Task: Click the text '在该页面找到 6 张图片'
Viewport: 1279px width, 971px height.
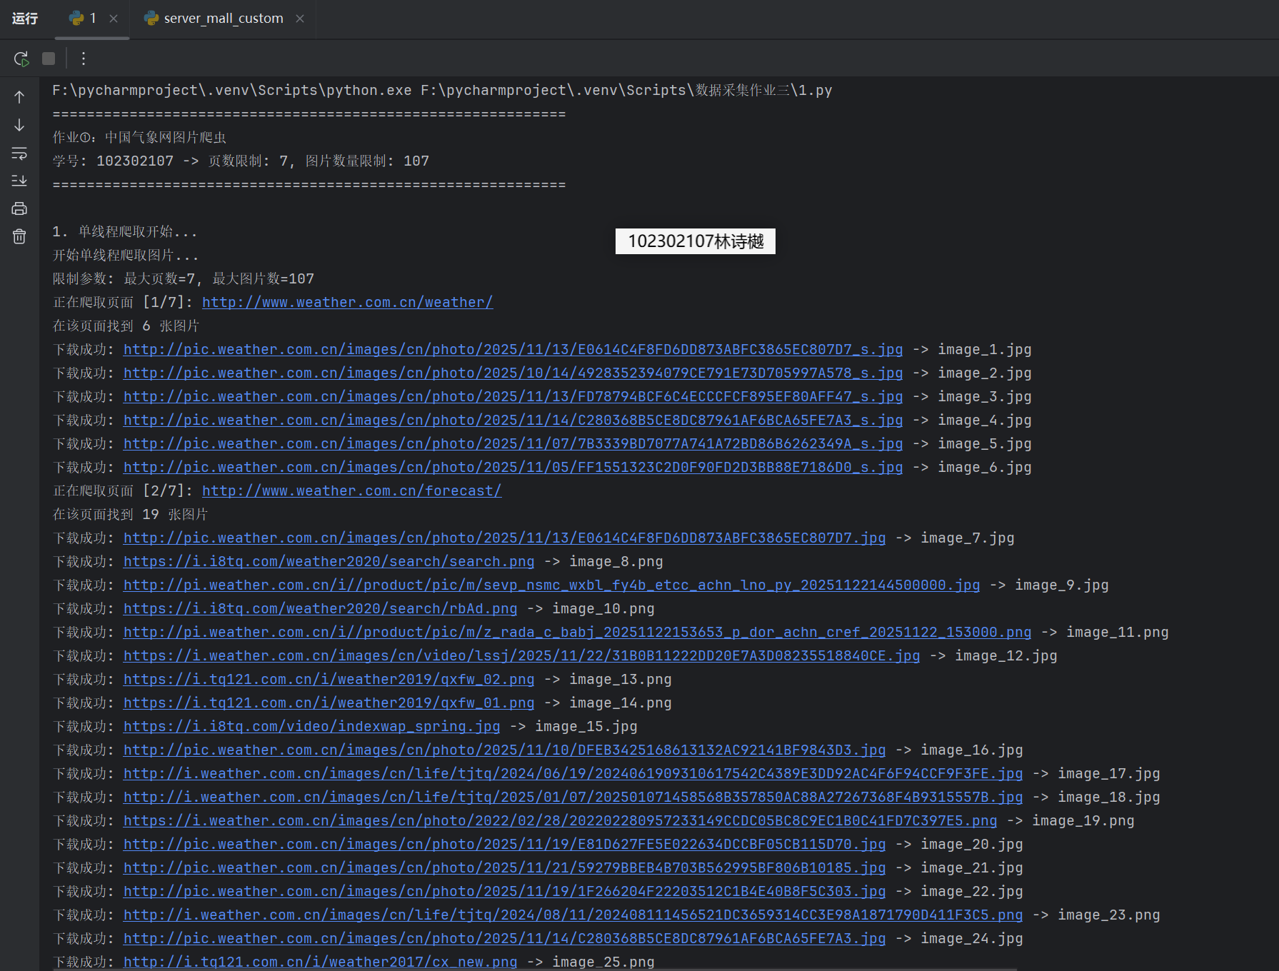Action: 126,326
